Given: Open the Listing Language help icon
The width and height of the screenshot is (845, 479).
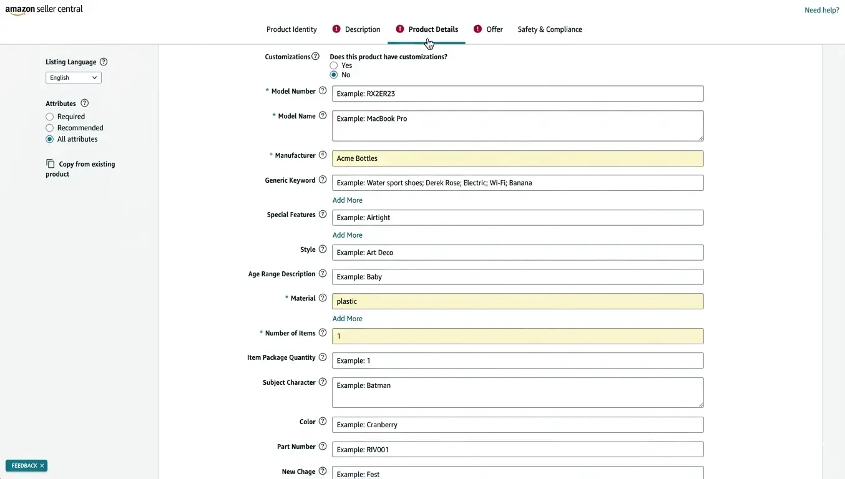Looking at the screenshot, I should click(104, 62).
